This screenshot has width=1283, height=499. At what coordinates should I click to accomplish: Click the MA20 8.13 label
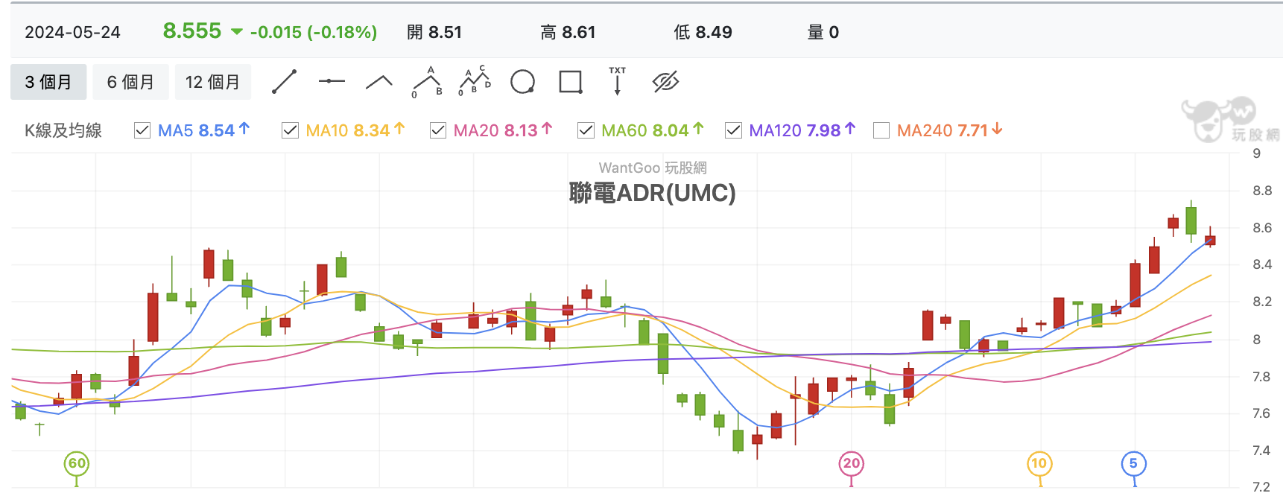[x=503, y=130]
